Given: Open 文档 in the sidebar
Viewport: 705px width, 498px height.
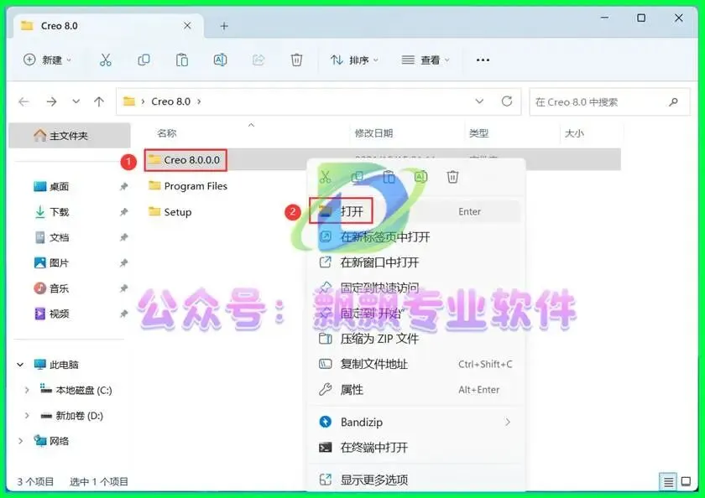Looking at the screenshot, I should click(59, 237).
